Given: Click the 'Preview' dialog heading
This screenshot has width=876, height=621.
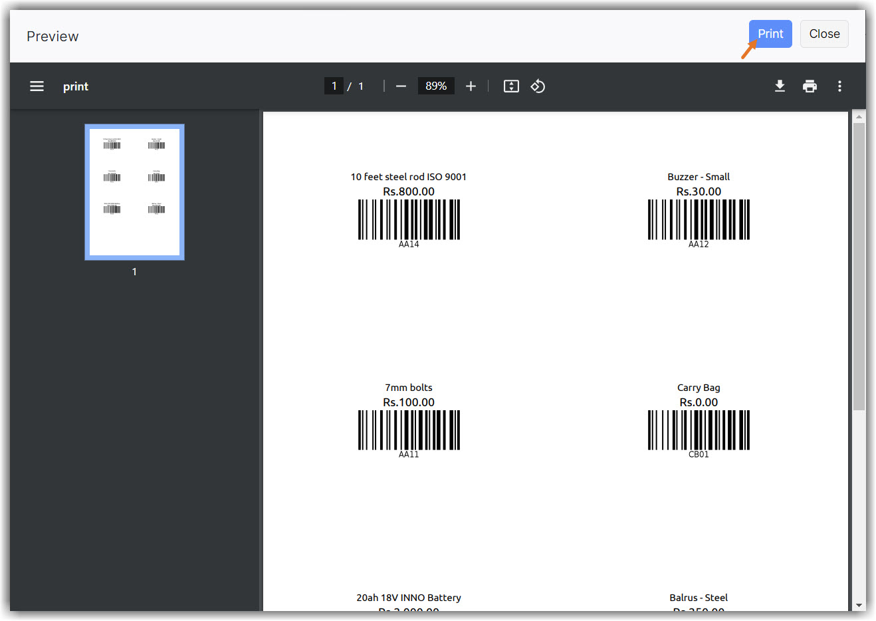Looking at the screenshot, I should point(53,37).
